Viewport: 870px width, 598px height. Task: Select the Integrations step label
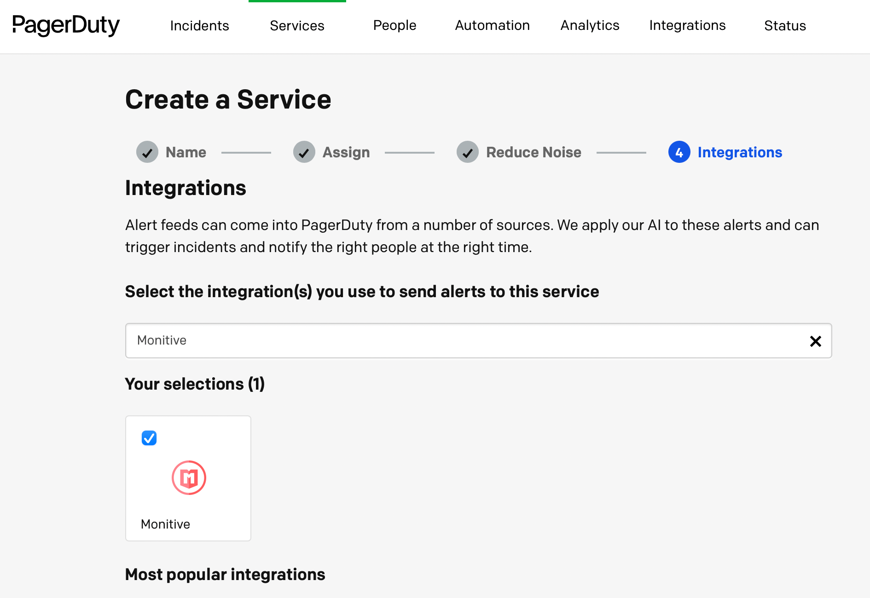(x=740, y=152)
